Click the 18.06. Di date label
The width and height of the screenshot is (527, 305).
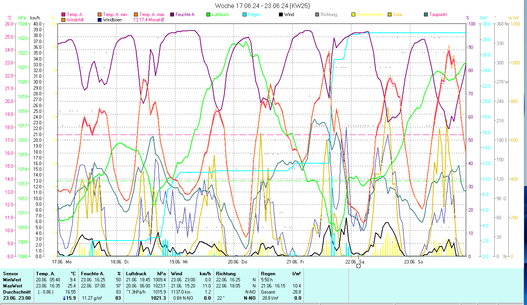pos(119,262)
